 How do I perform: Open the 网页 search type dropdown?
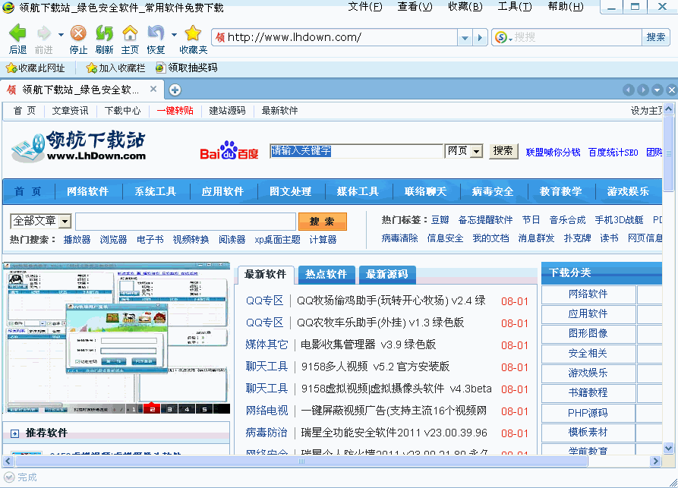tap(477, 151)
